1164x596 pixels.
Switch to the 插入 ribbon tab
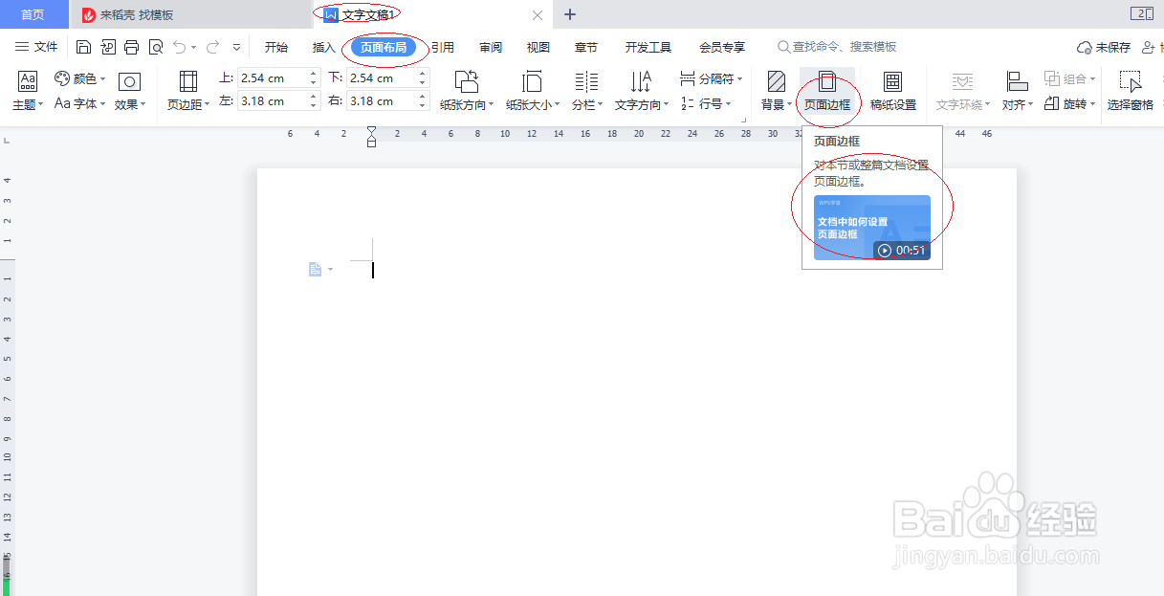[323, 46]
